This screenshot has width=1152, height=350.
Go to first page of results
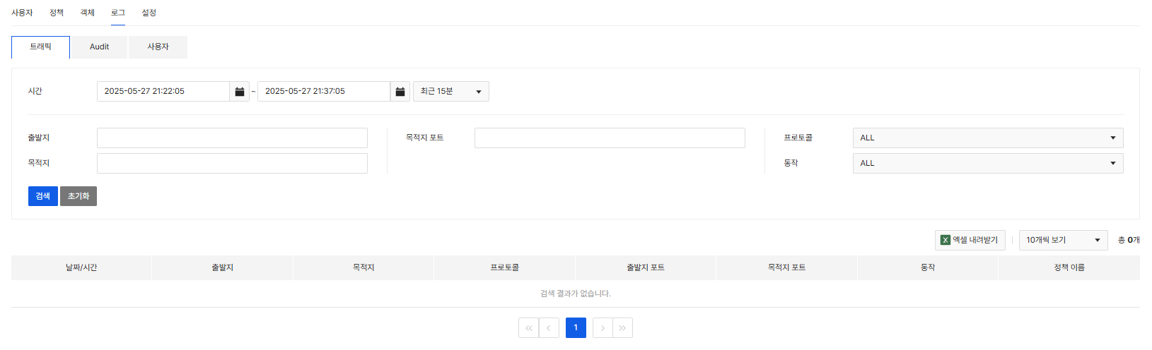pos(528,328)
